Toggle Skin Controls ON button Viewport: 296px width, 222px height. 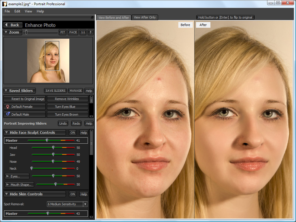73,194
